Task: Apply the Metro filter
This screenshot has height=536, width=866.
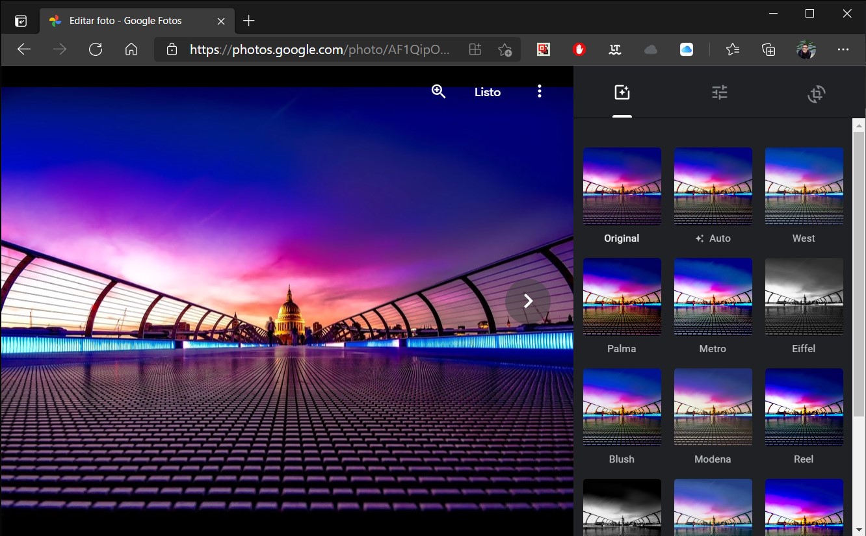Action: (x=713, y=297)
